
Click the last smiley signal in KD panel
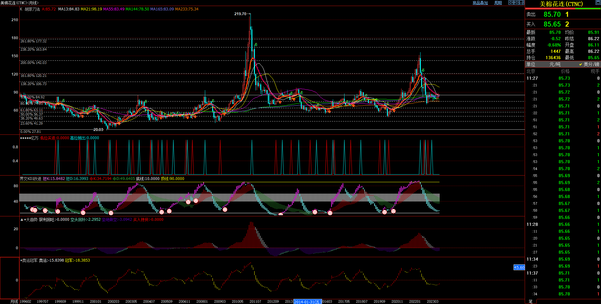pyautogui.click(x=393, y=211)
